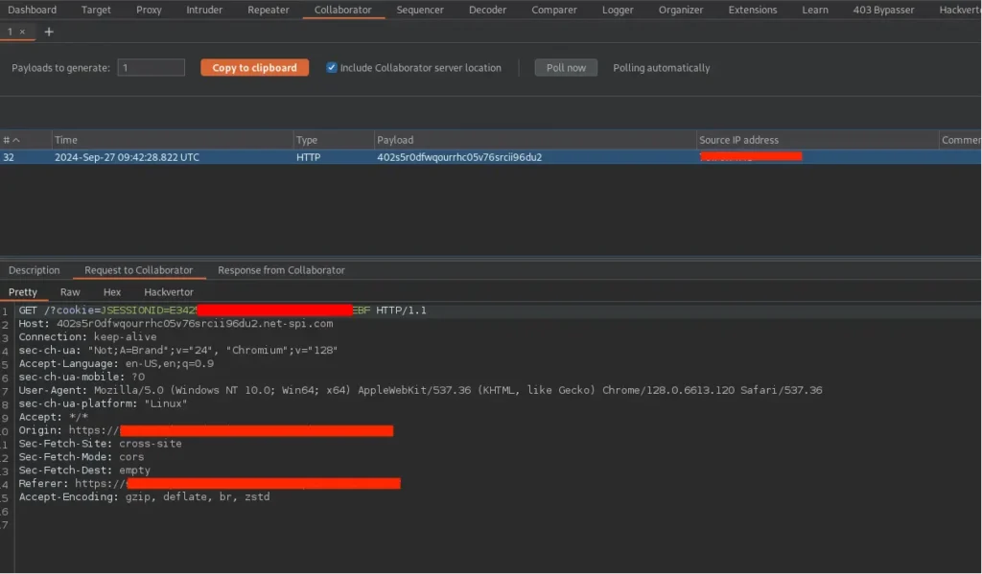Click the Polling automatically status text
This screenshot has width=982, height=574.
point(662,68)
